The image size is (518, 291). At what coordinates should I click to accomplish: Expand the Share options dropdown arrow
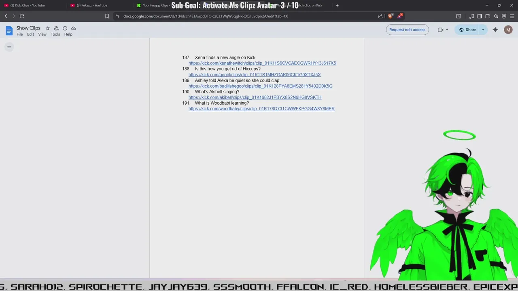tap(483, 30)
